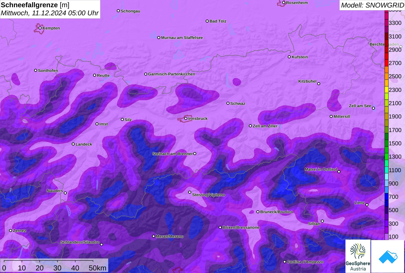Click the 1700 legend value
The image size is (405, 273).
point(395,130)
